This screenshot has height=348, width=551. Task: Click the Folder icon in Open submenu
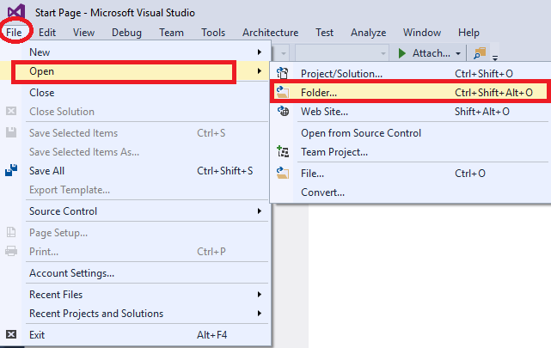pos(283,92)
